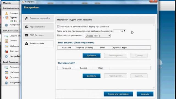Expand the Группы tree node arrow
176x99 pixels.
(4, 18)
